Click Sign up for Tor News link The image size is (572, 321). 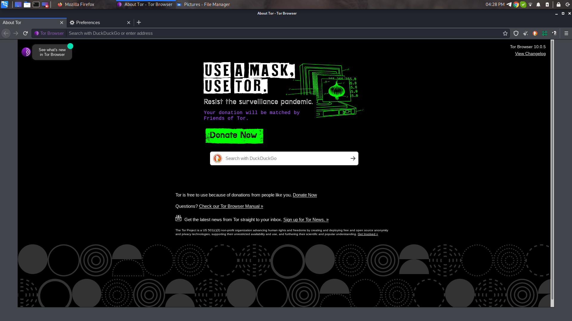[306, 220]
